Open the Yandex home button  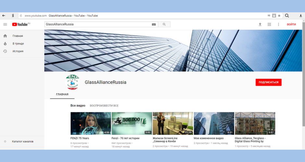pos(13,16)
